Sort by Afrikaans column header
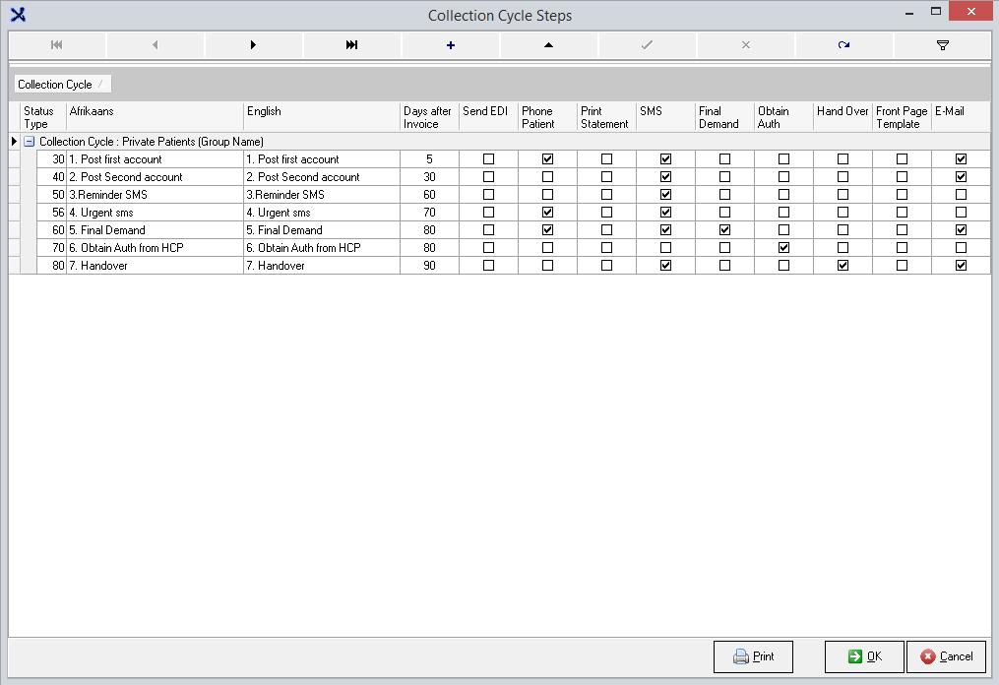The width and height of the screenshot is (999, 685). coord(155,117)
